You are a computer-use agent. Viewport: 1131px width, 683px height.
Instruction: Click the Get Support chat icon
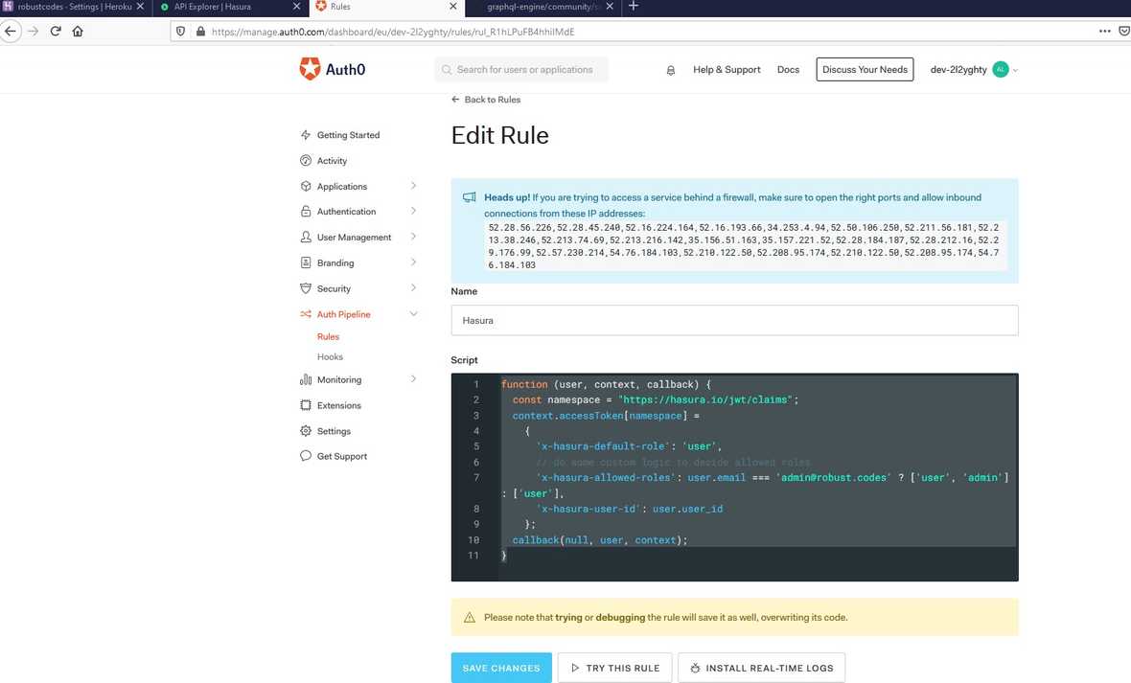tap(305, 456)
